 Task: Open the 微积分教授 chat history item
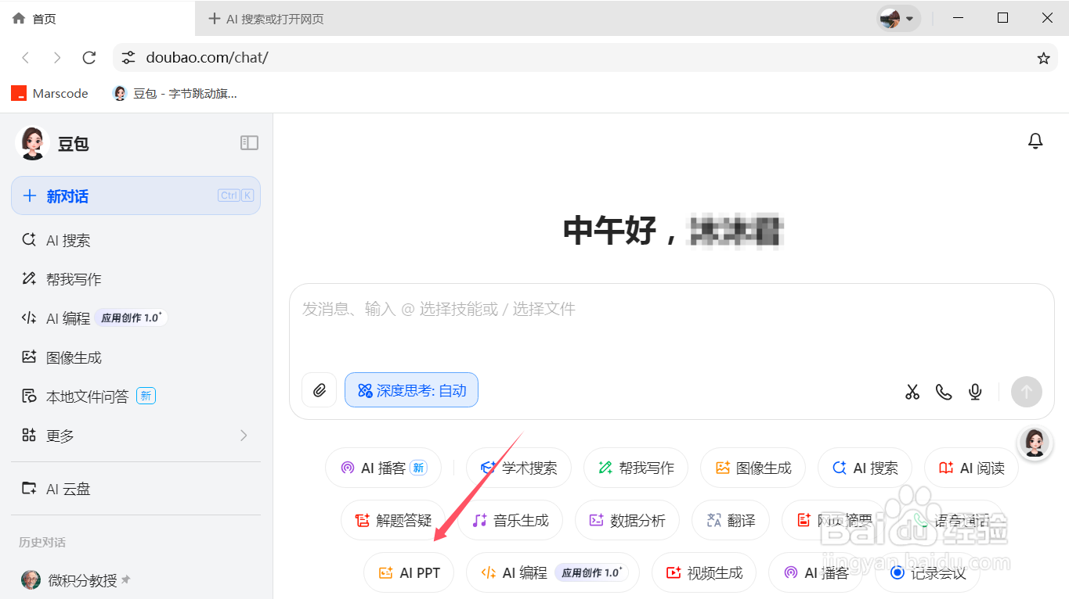pyautogui.click(x=135, y=580)
